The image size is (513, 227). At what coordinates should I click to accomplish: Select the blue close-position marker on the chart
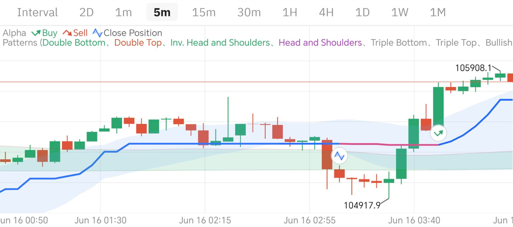click(339, 156)
